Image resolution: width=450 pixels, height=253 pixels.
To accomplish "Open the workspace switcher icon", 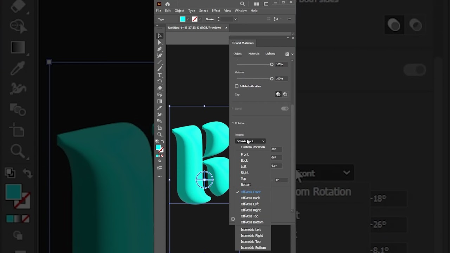I will pyautogui.click(x=266, y=4).
